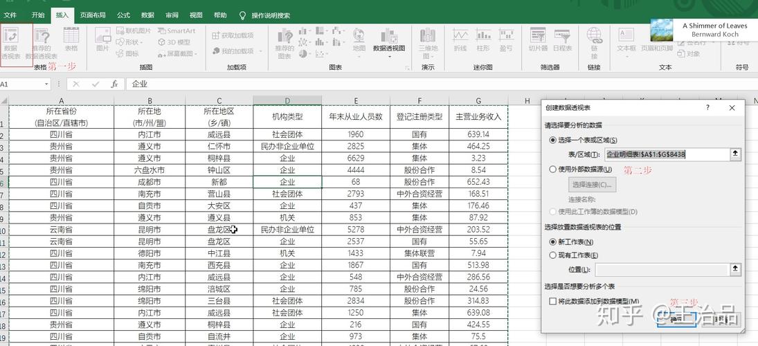Insert a 日程表 timeline filter

562,40
